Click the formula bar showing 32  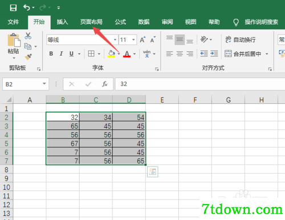(200, 84)
